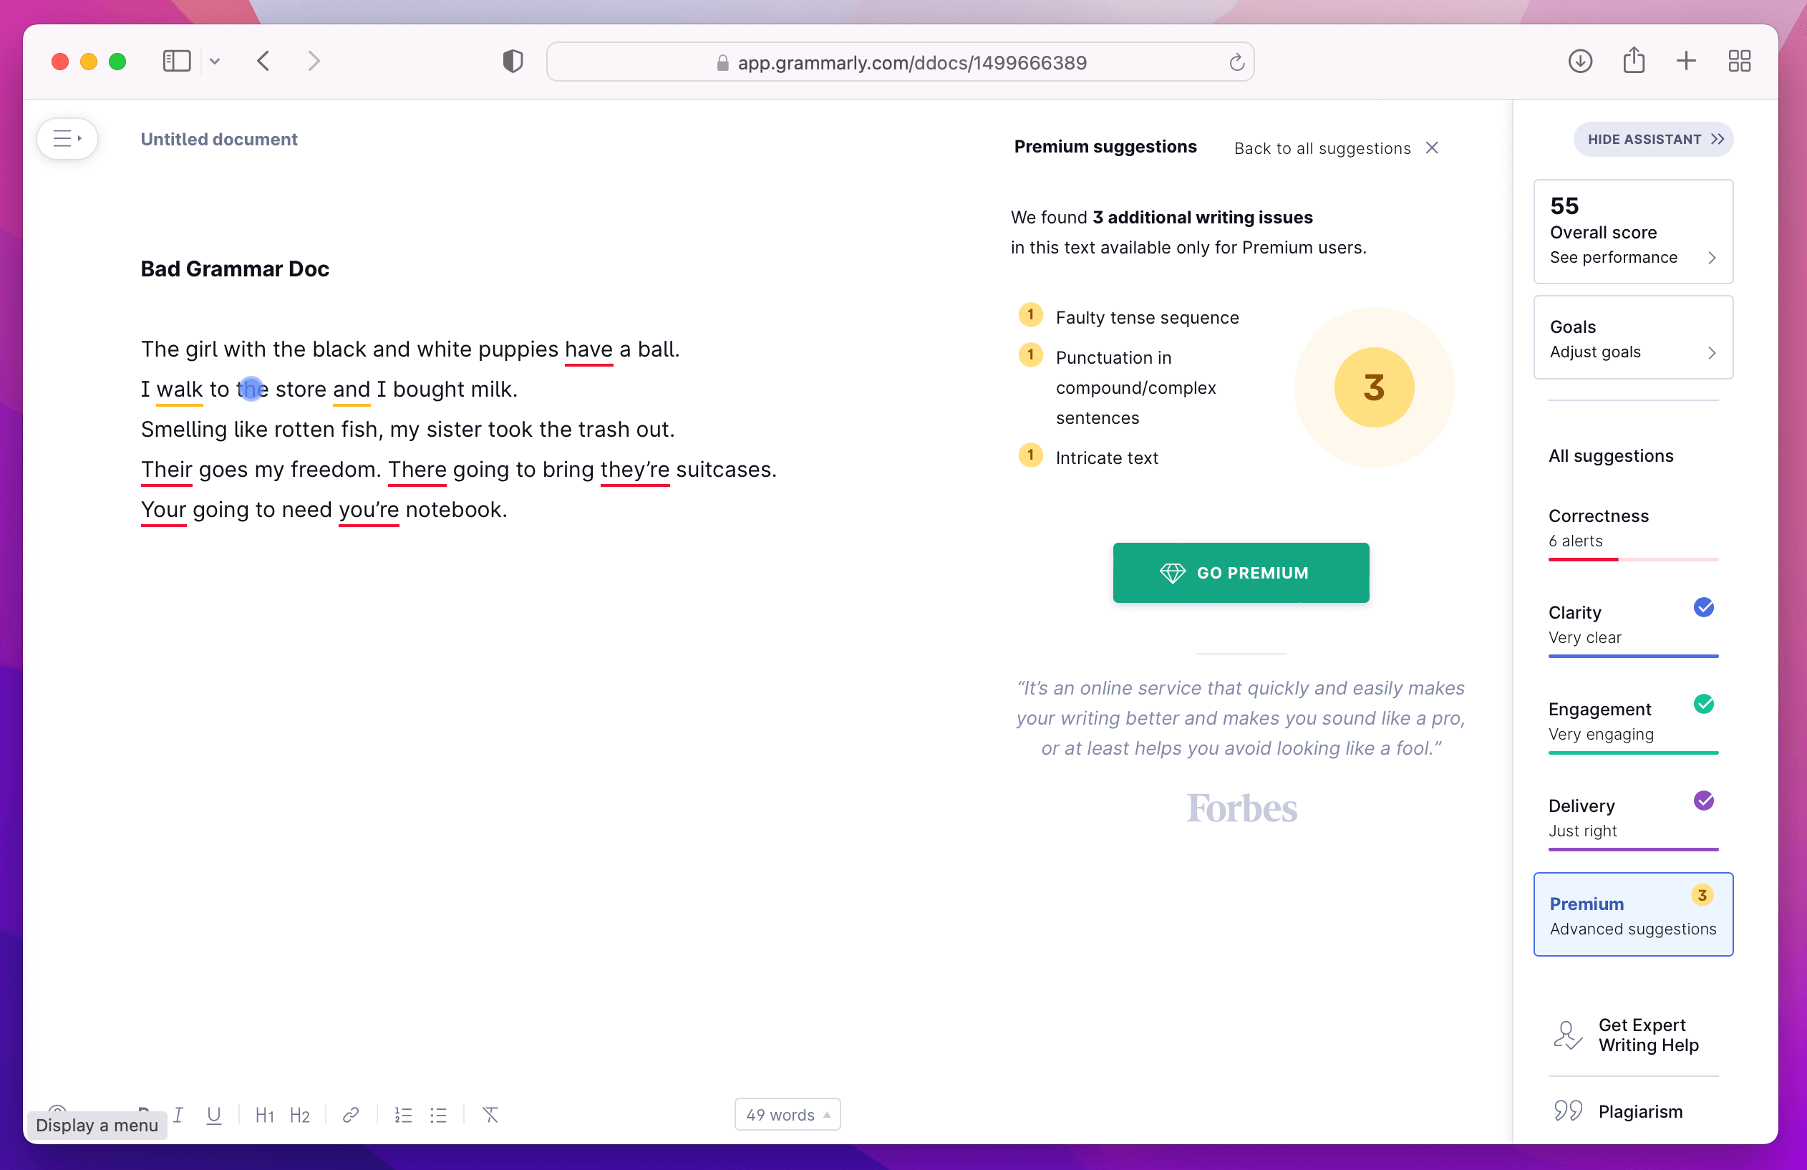Create a bulleted list

point(438,1115)
